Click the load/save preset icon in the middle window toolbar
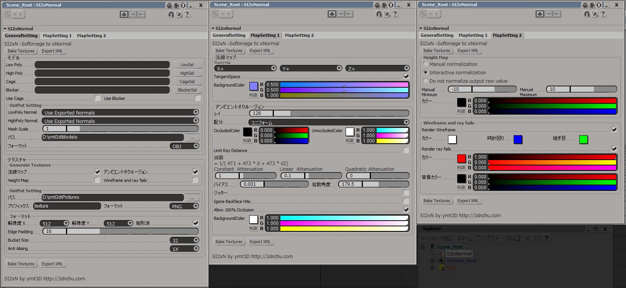The height and width of the screenshot is (288, 626). point(387,14)
